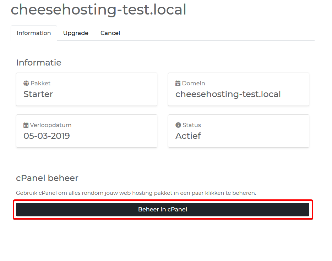Click the domain name inside the Domein card
The image size is (332, 261).
click(228, 94)
